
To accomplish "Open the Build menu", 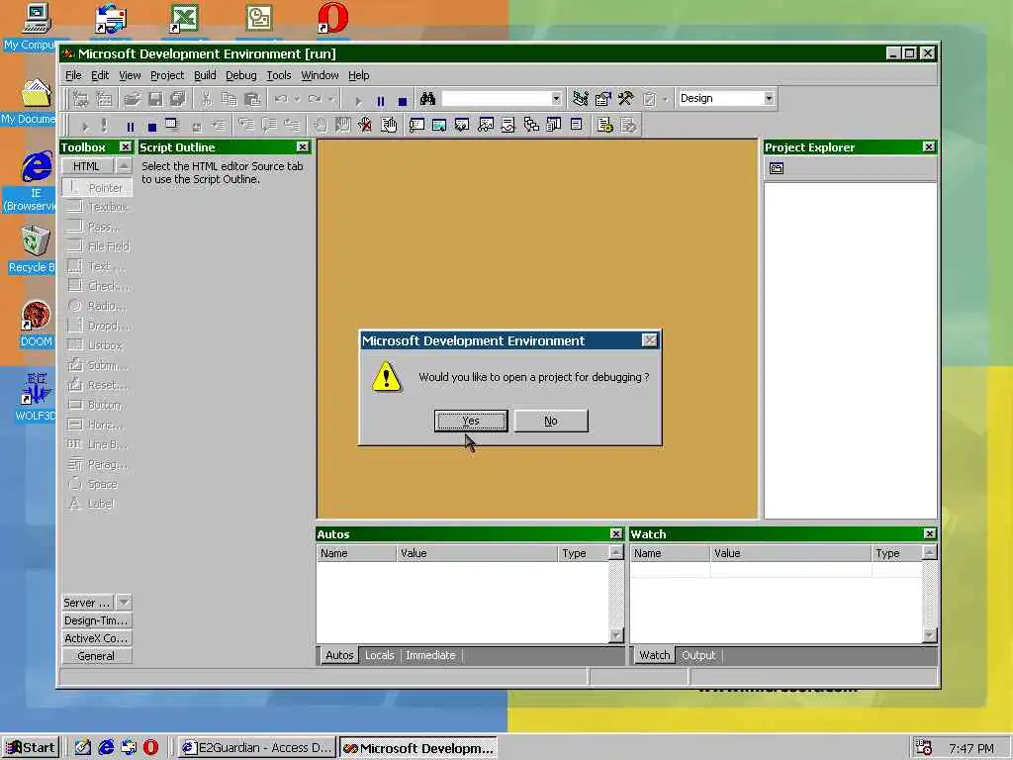I will click(205, 75).
